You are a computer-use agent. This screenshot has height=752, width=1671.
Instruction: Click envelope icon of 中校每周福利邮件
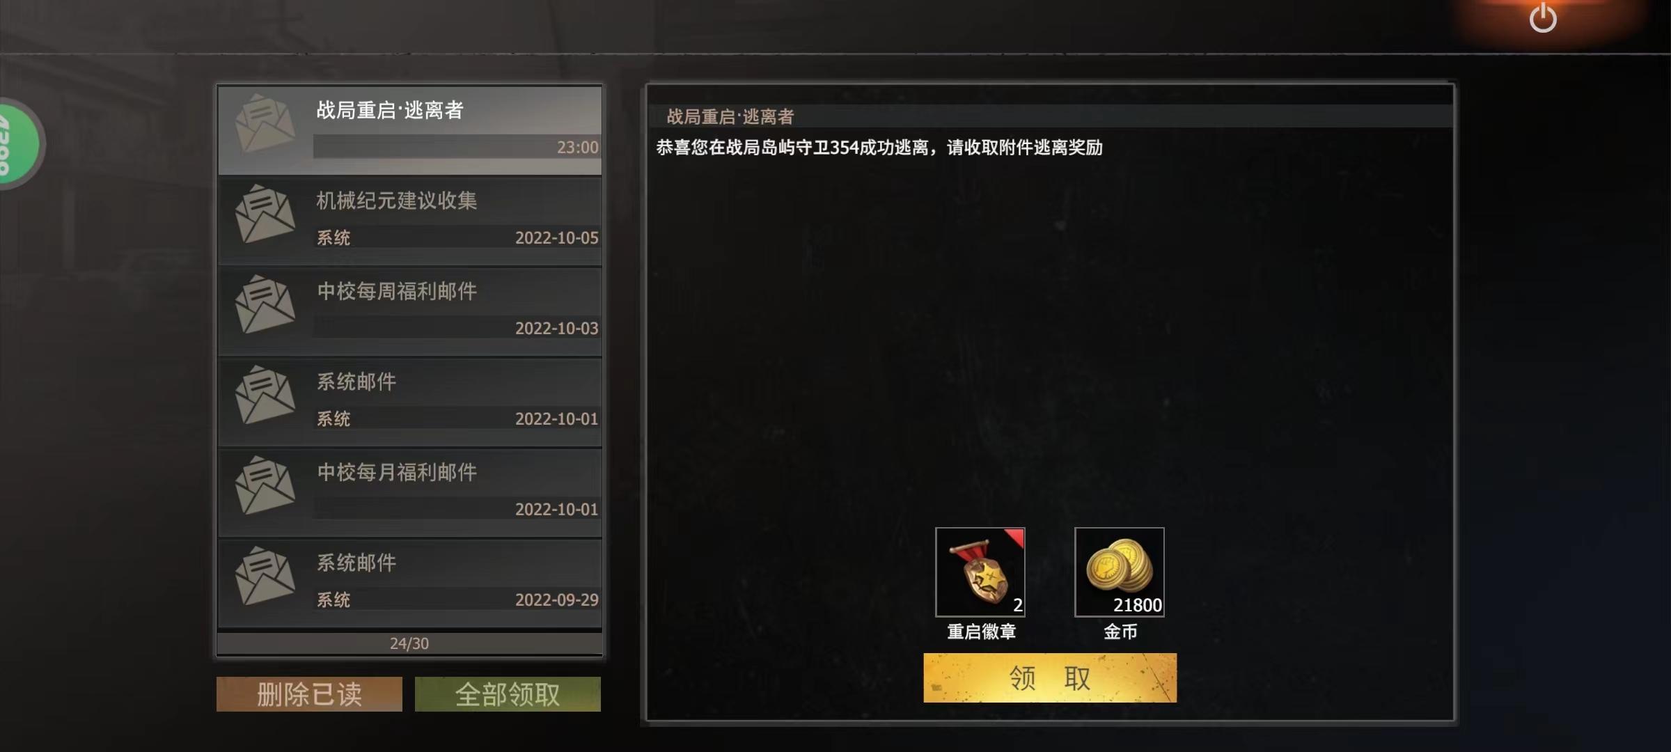[x=265, y=305]
